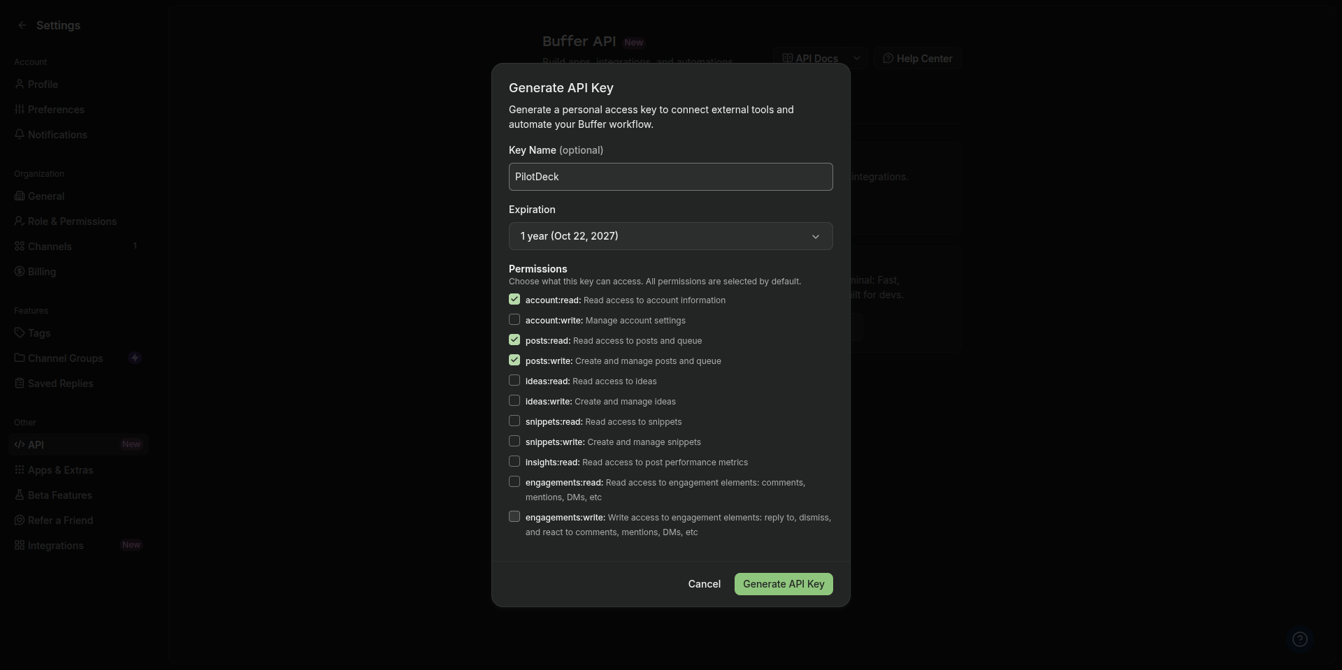Click the Saved Replies icon

20,383
